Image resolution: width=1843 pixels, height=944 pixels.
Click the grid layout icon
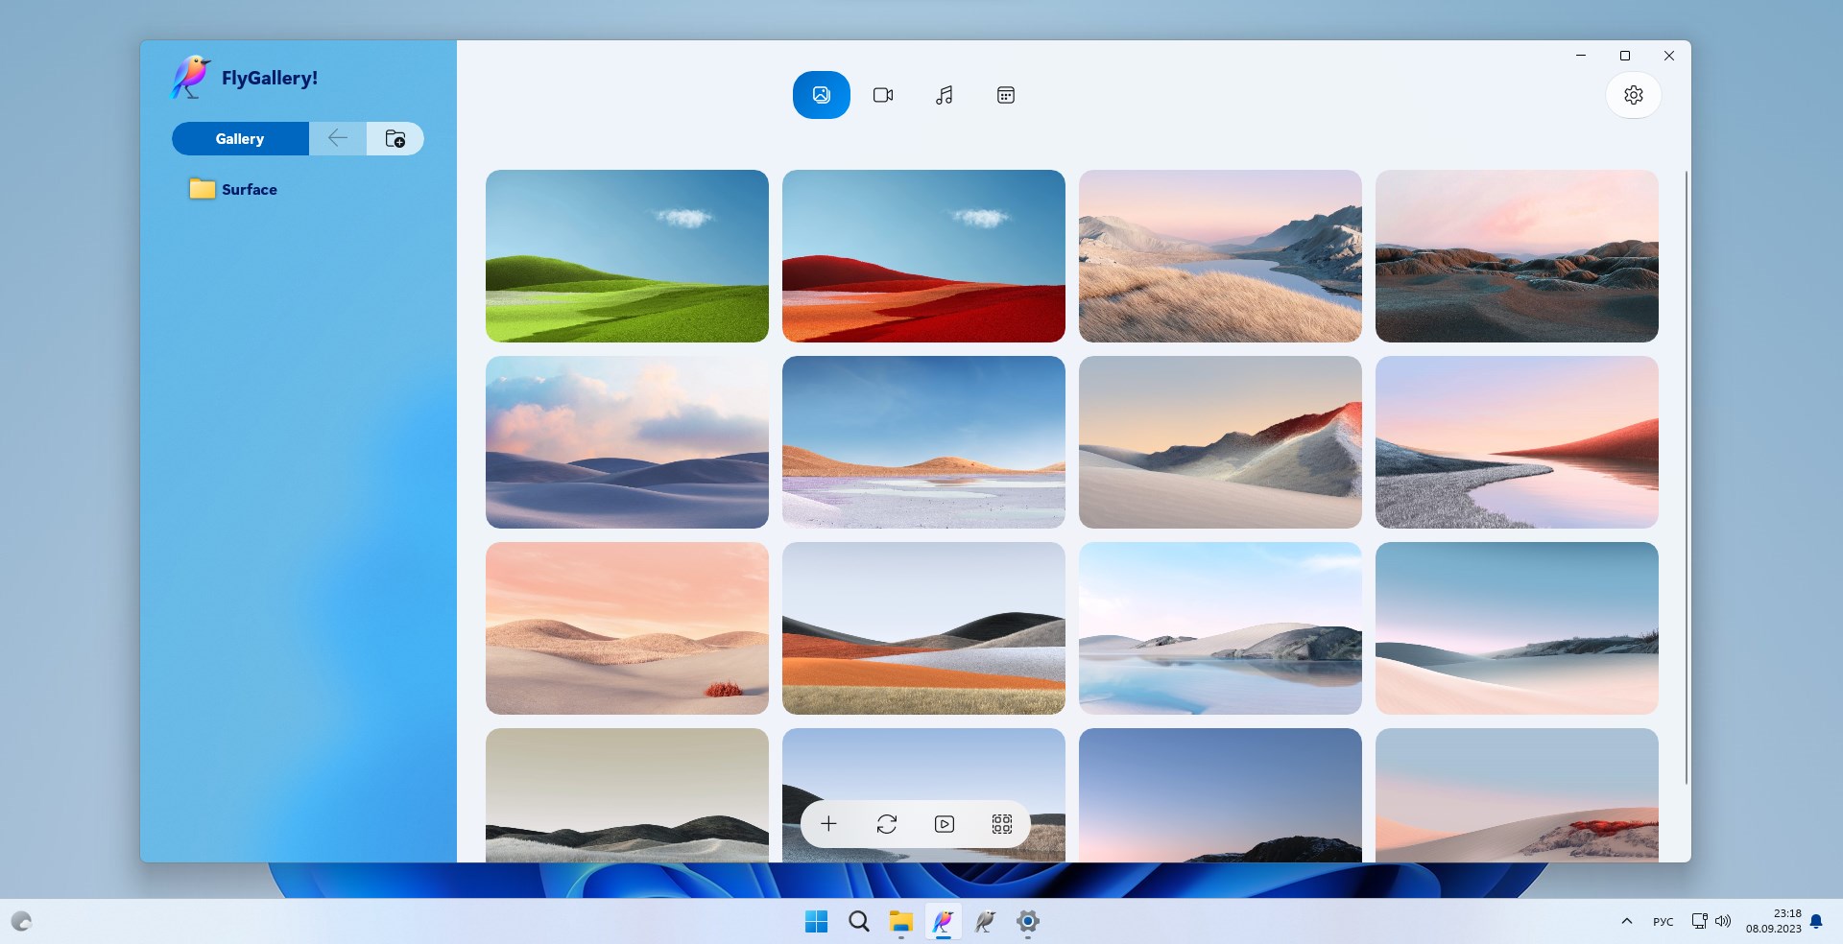tap(1002, 823)
